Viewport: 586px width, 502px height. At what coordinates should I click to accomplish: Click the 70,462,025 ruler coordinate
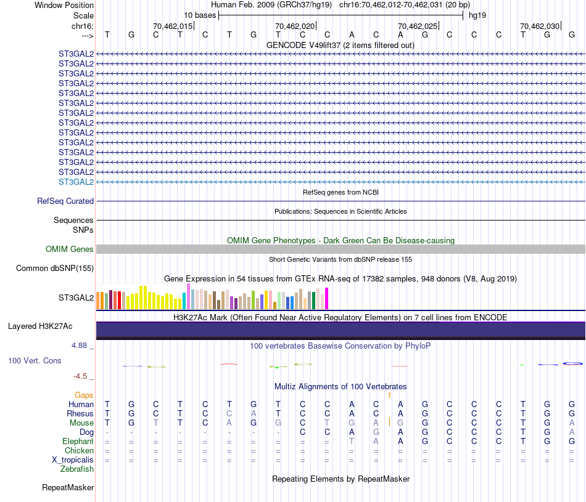tap(418, 26)
